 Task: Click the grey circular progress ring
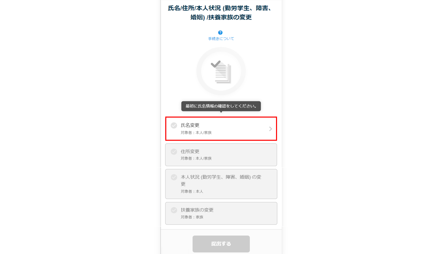point(221,71)
